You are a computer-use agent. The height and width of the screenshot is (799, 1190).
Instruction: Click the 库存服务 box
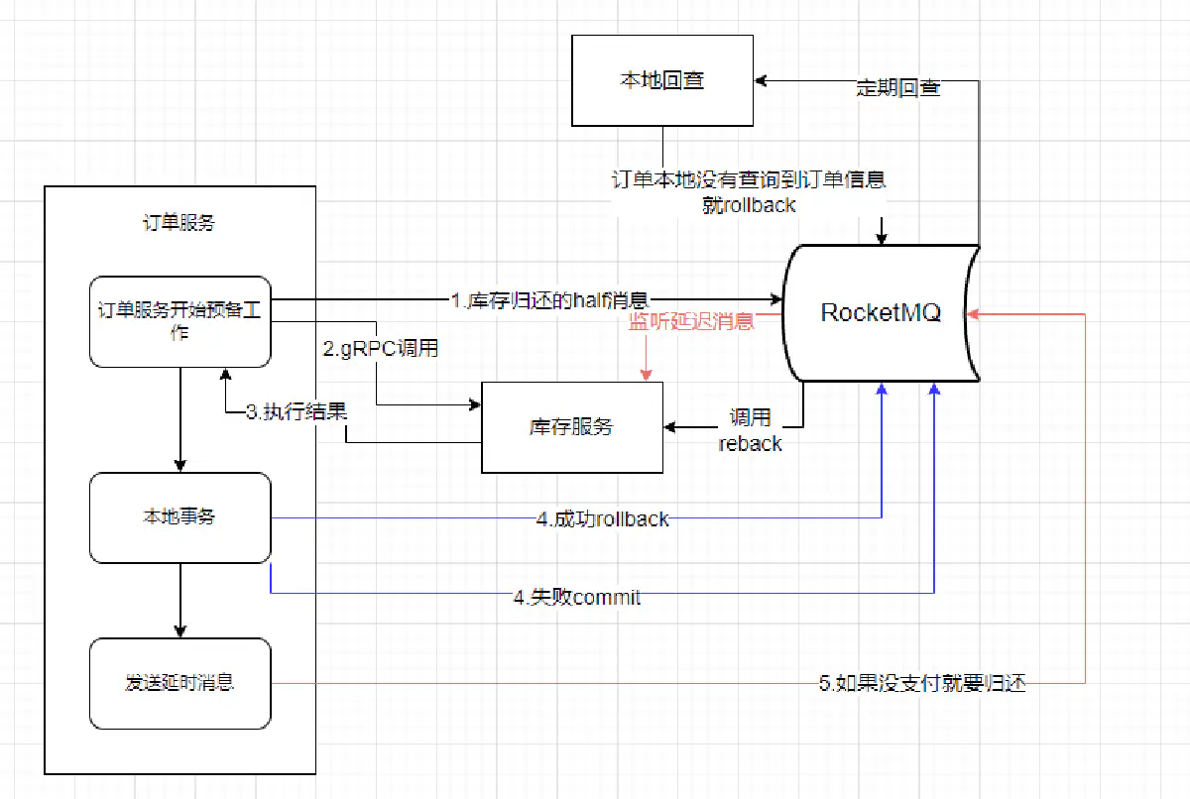571,426
